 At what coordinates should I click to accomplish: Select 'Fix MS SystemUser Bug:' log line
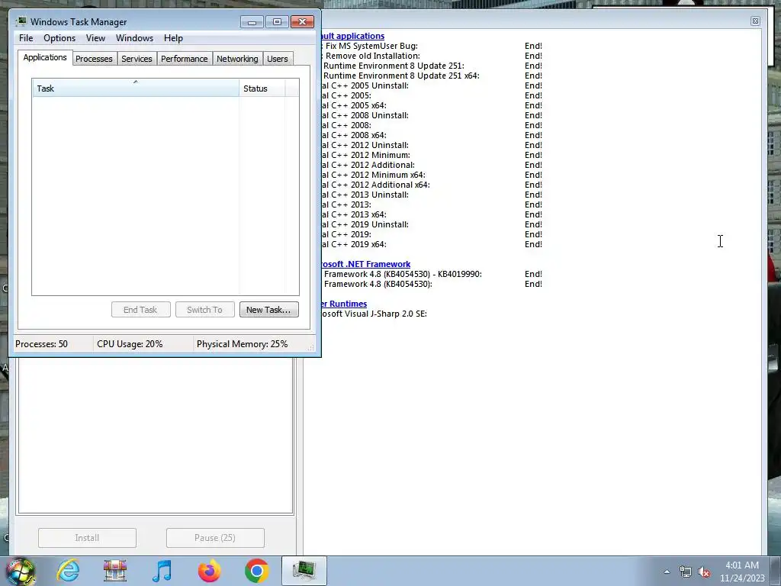[x=371, y=46]
